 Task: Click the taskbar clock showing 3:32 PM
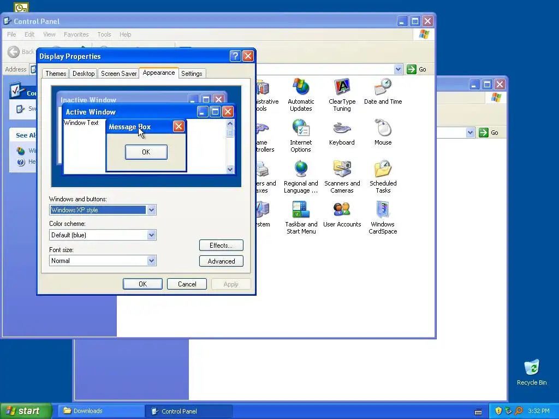point(539,411)
